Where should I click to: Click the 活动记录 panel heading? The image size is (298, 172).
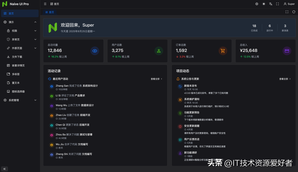(54, 71)
